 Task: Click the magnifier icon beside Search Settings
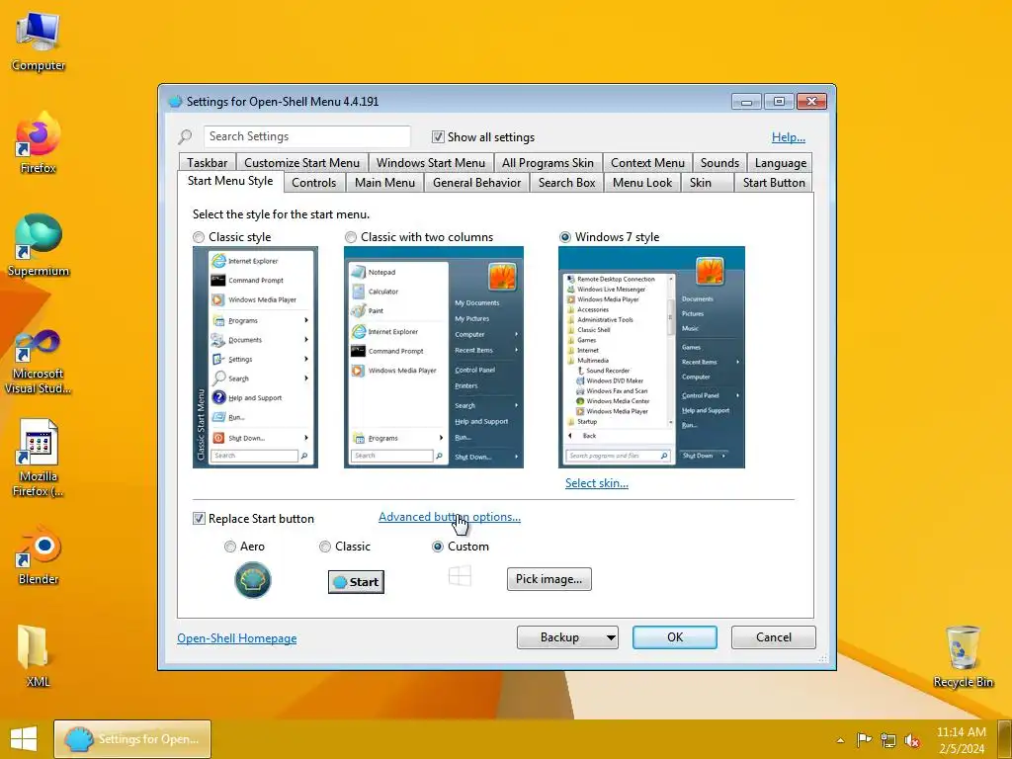pos(185,136)
